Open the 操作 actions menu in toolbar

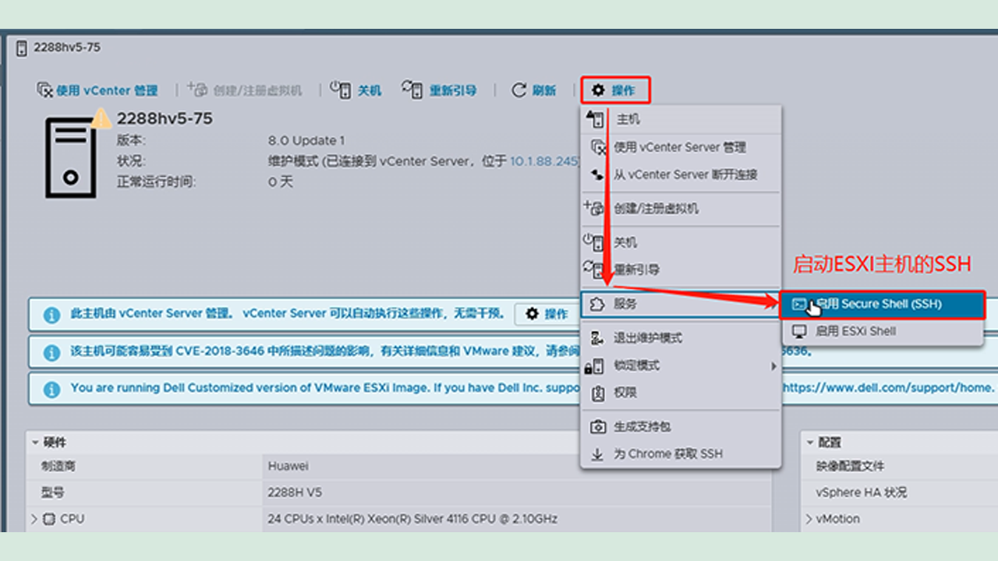(x=615, y=90)
